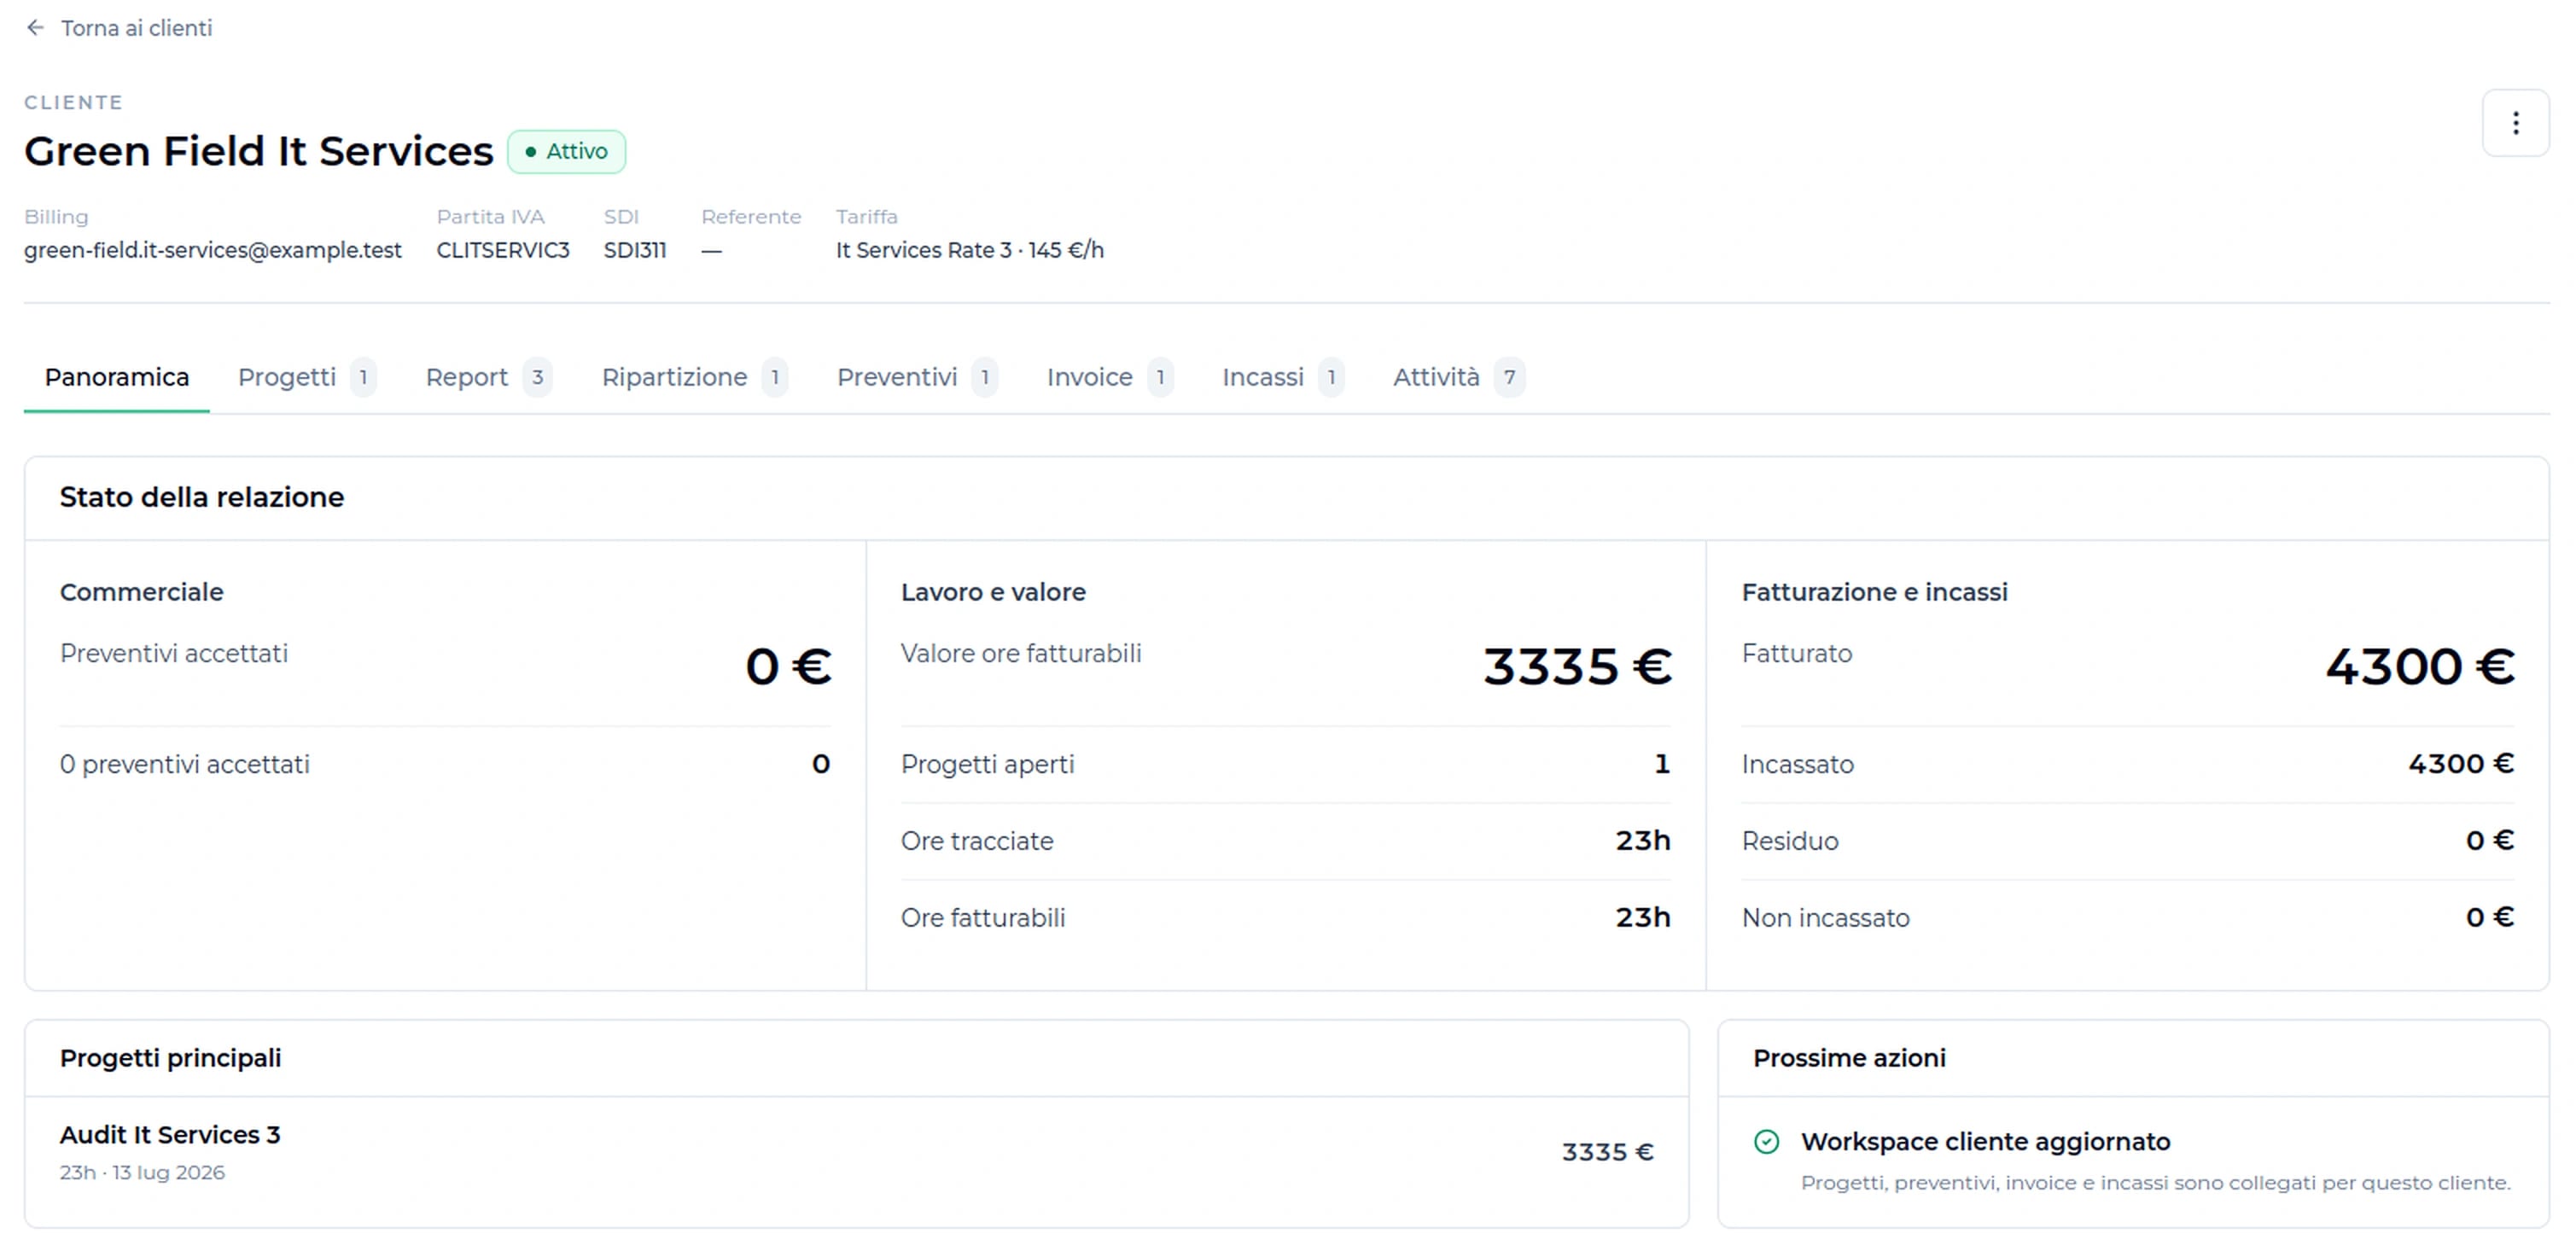The height and width of the screenshot is (1251, 2576).
Task: Click the Valore ore fatturabili amount 3335 €
Action: (1577, 667)
